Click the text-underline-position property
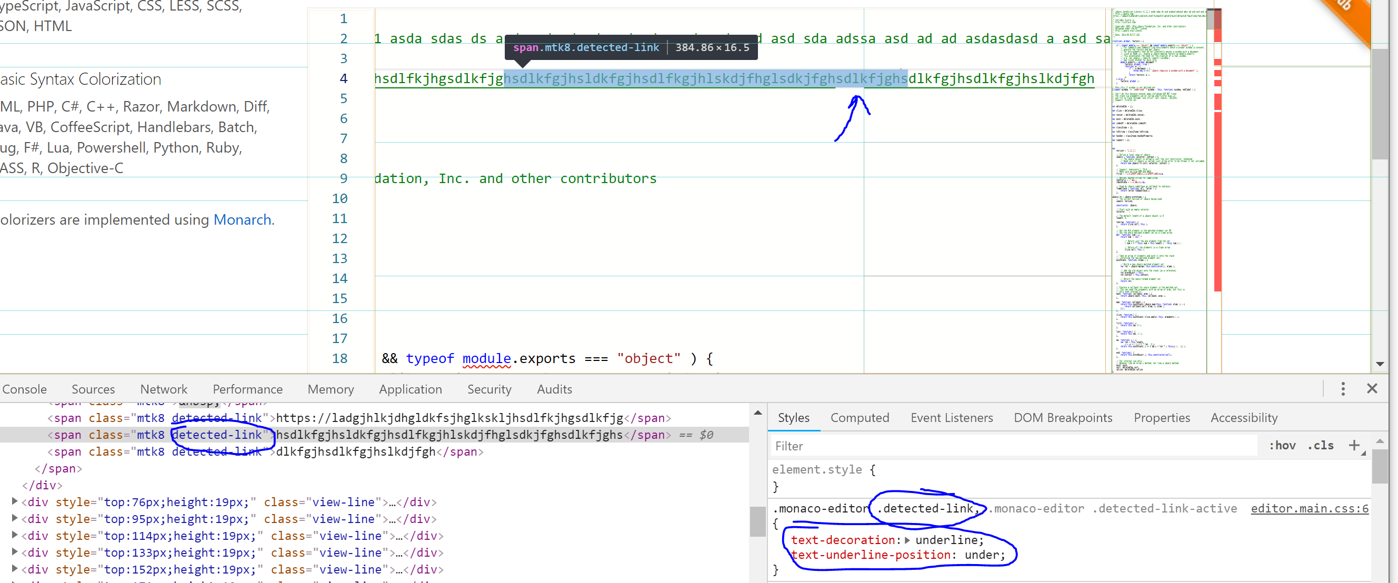 [x=871, y=555]
